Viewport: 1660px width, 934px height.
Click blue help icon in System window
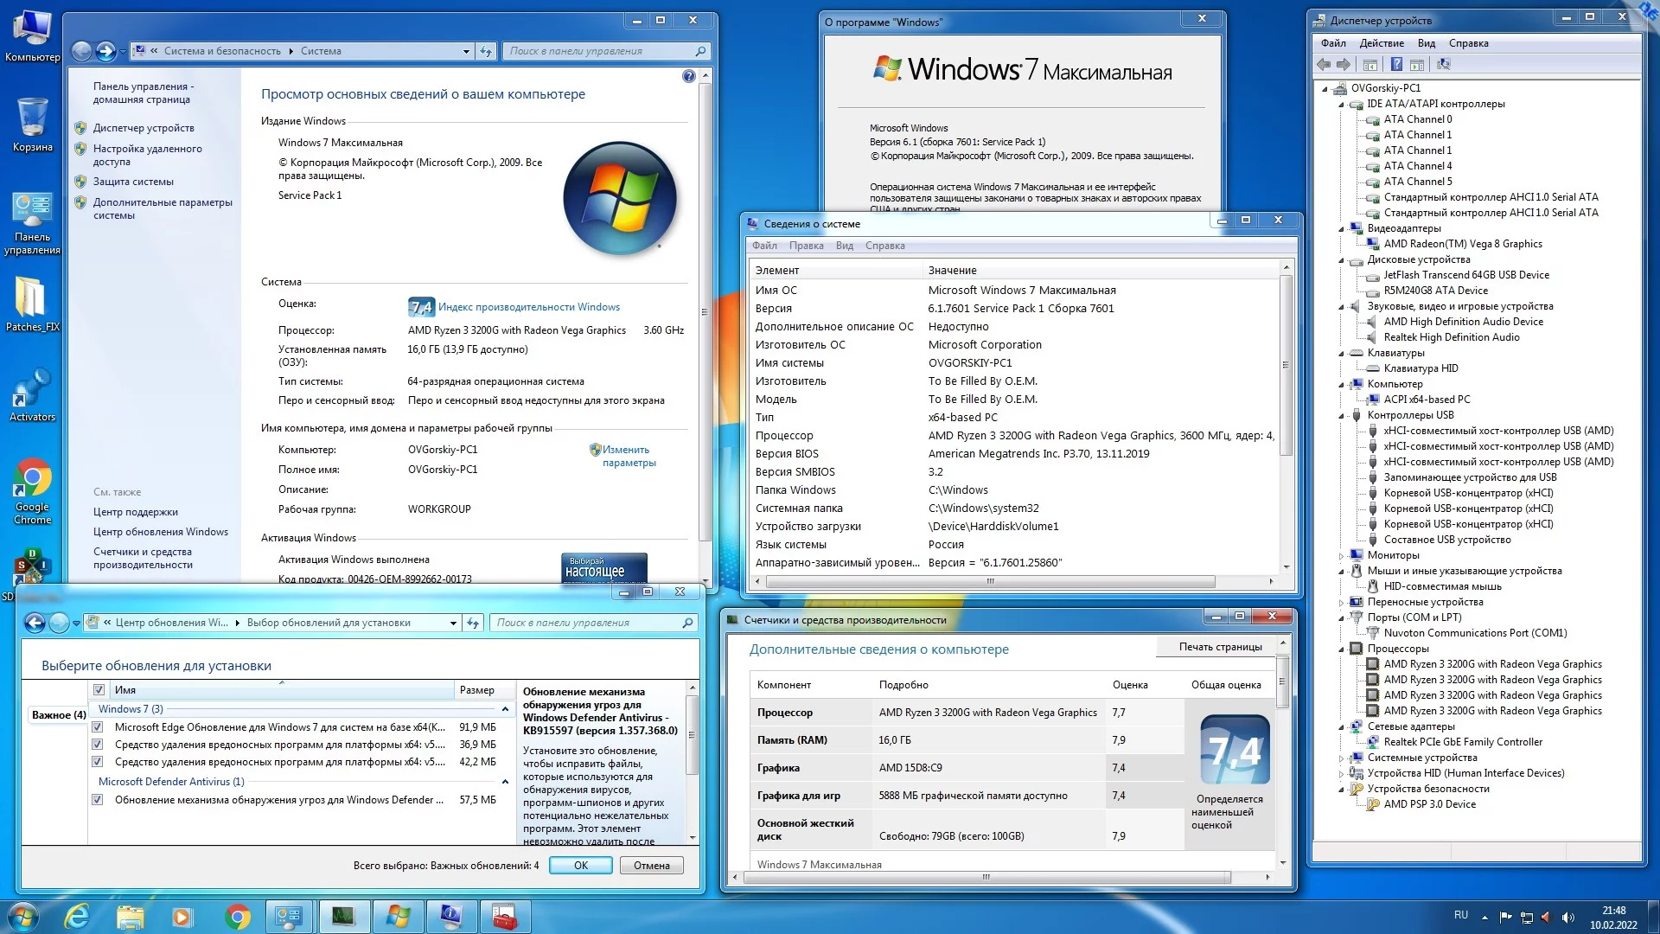(x=688, y=77)
